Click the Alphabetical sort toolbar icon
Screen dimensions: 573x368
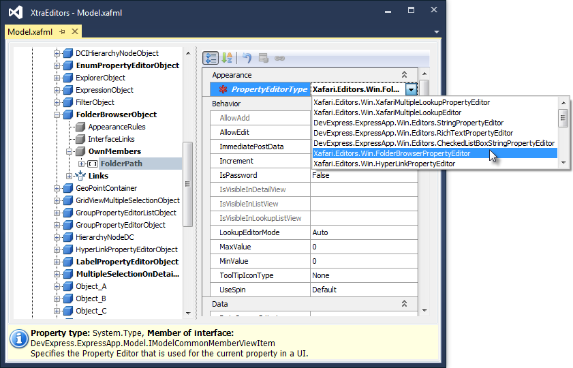pos(227,58)
